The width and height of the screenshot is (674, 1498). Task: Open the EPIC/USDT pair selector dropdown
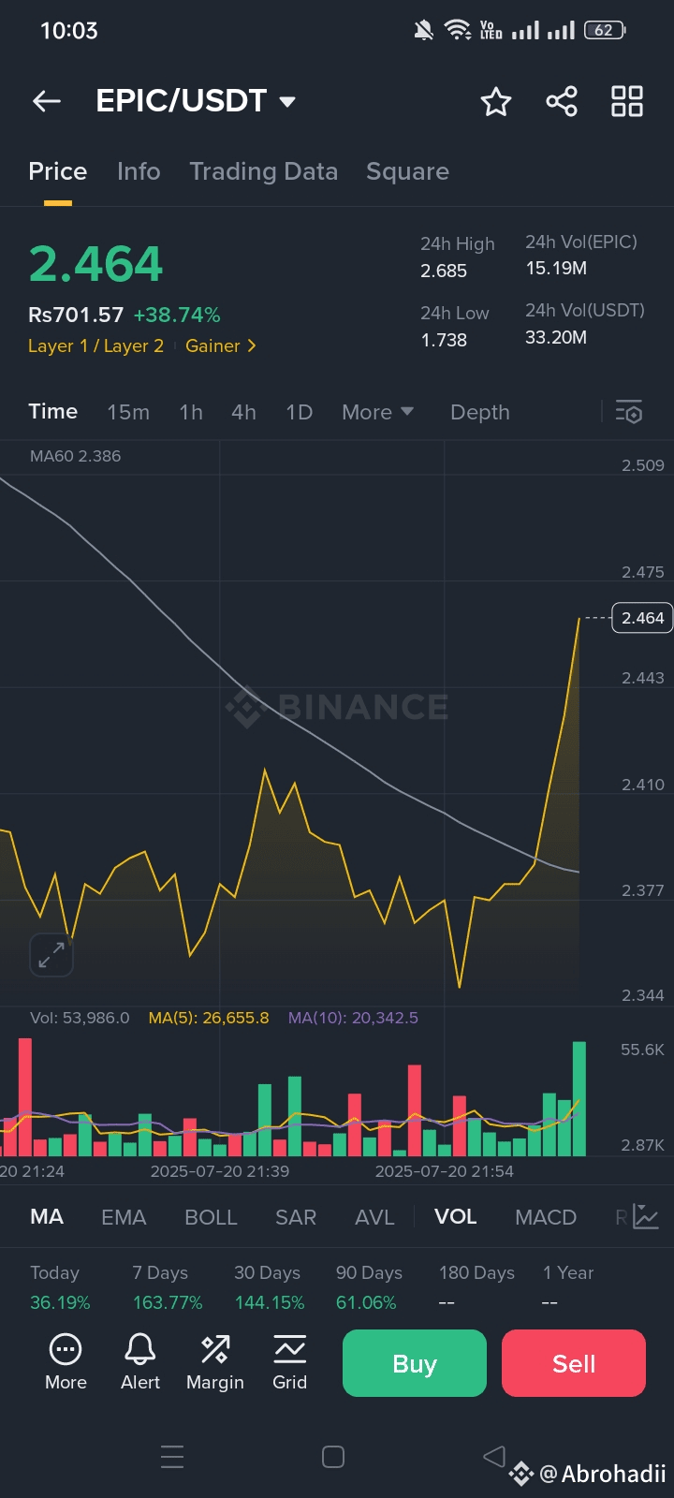point(196,101)
